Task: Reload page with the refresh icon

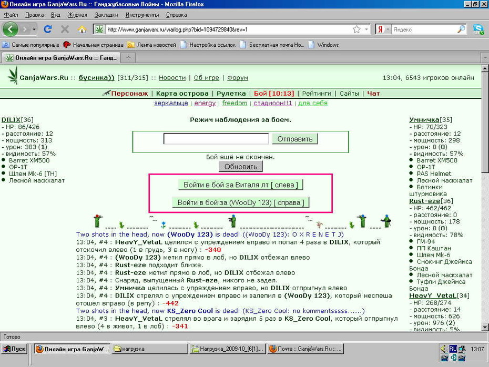Action: pyautogui.click(x=48, y=29)
